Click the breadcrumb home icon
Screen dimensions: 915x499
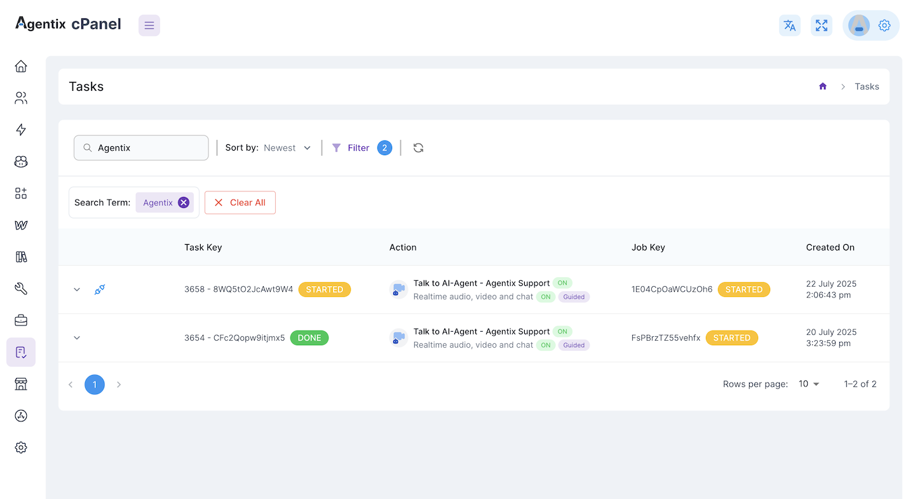823,86
